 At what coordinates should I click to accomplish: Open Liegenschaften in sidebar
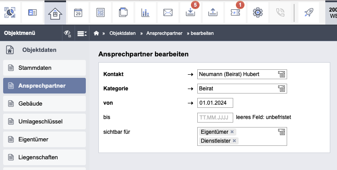(x=44, y=157)
